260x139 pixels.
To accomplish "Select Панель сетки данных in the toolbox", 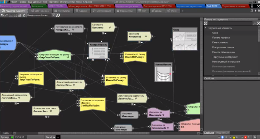I will (x=223, y=52).
